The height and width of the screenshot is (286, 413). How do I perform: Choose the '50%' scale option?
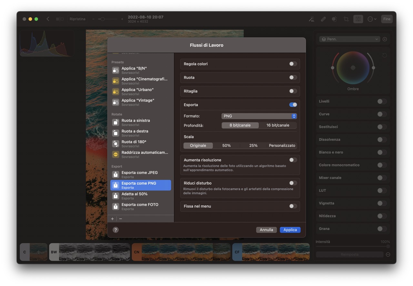[227, 145]
